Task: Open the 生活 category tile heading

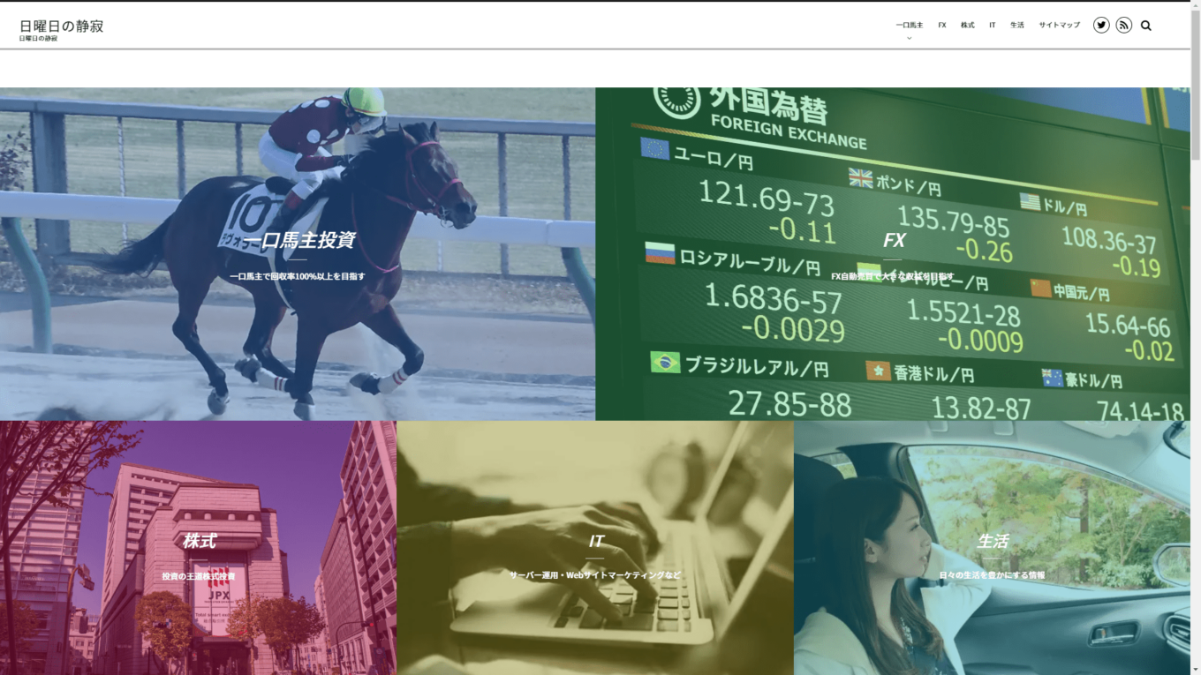Action: [x=992, y=541]
